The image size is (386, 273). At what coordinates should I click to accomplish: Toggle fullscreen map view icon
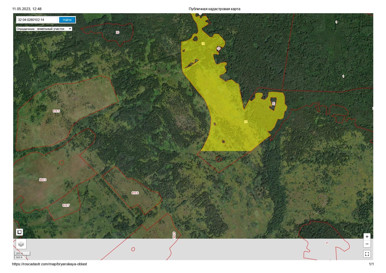[x=367, y=254]
